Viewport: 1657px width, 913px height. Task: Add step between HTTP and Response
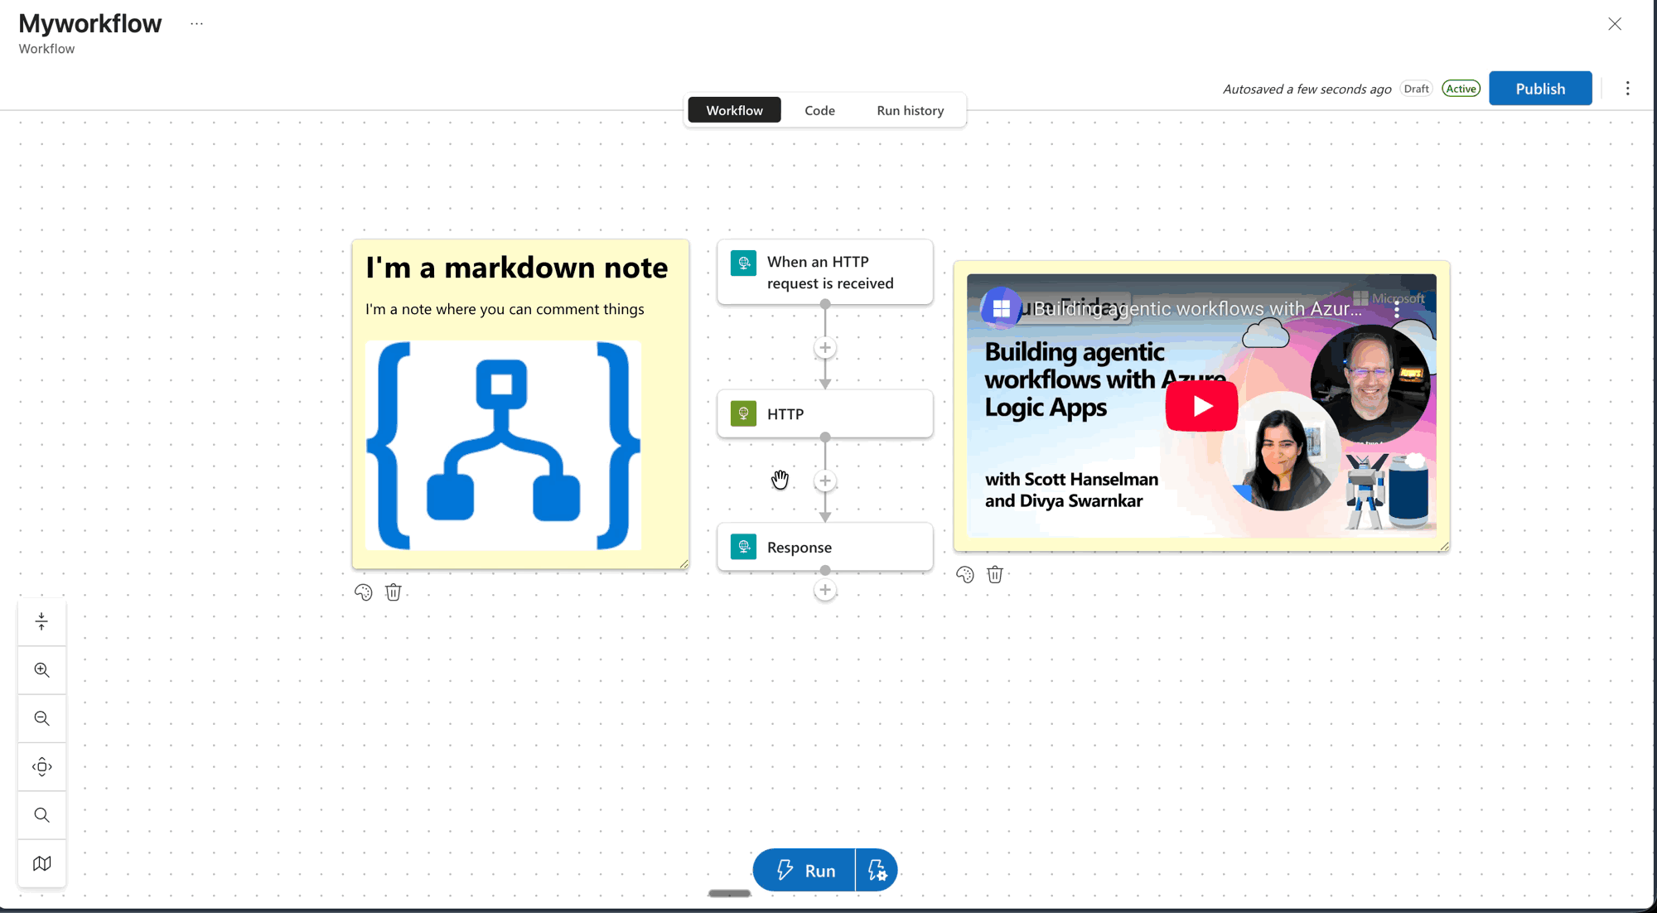coord(825,481)
